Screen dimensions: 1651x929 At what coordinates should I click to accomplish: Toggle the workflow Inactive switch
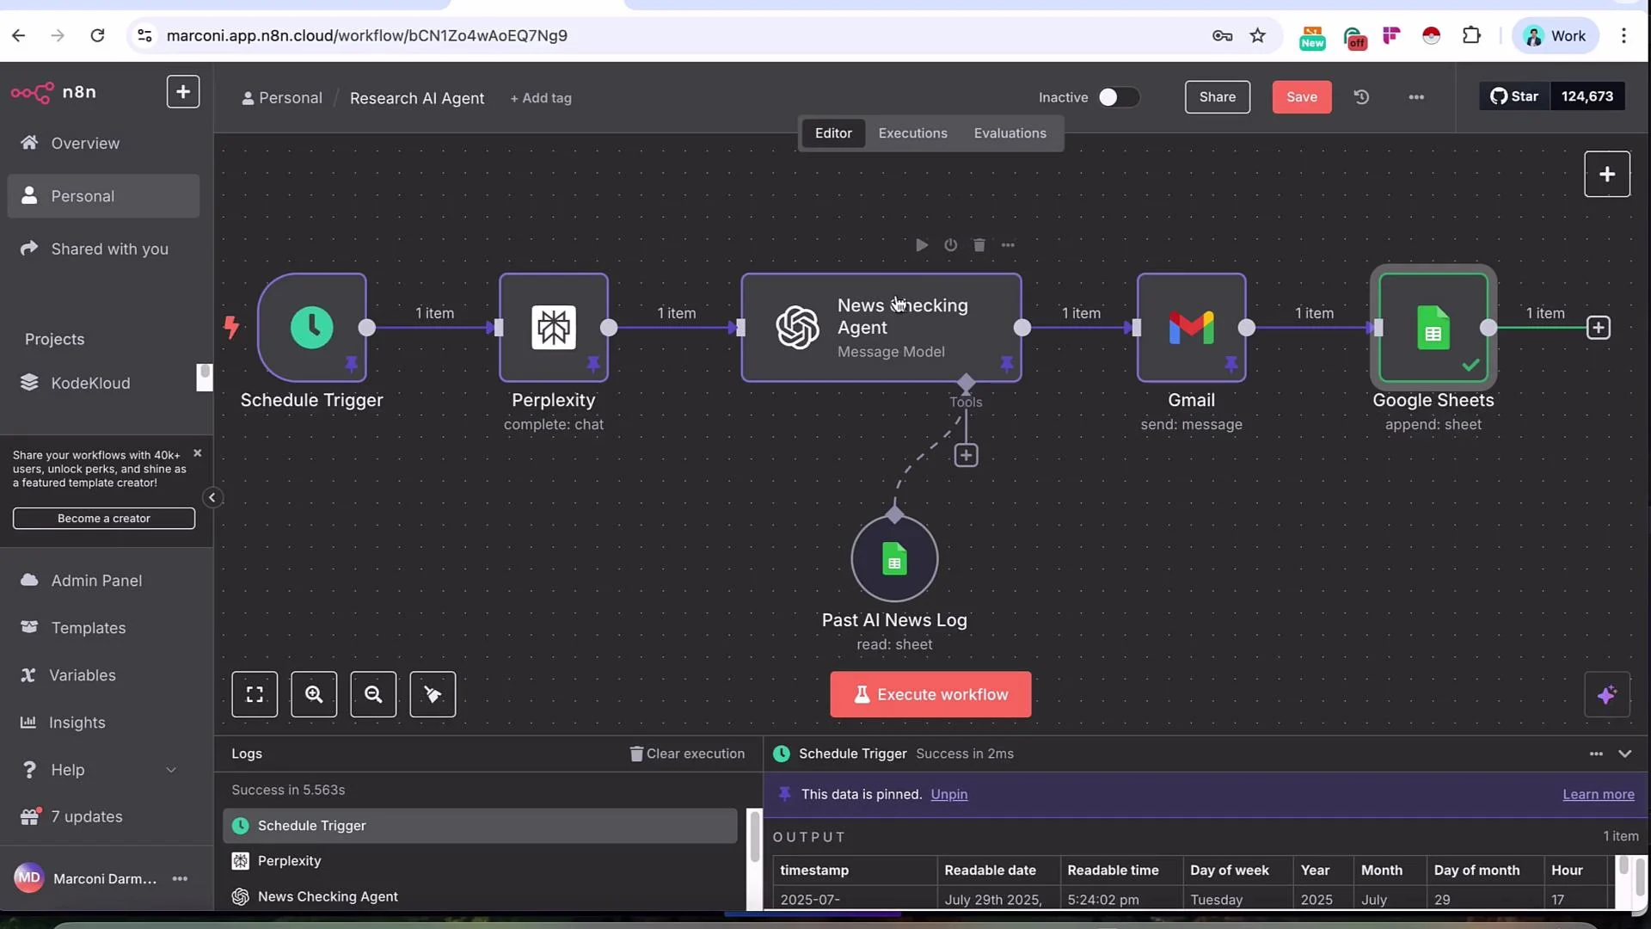1118,97
